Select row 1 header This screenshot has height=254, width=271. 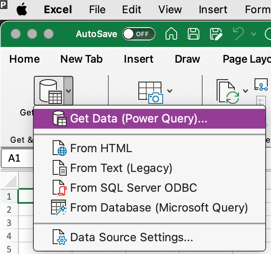pos(9,196)
